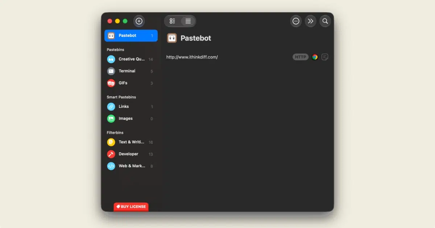Click the Filterbins section header
Screen dimensions: 435x228
pyautogui.click(x=115, y=132)
